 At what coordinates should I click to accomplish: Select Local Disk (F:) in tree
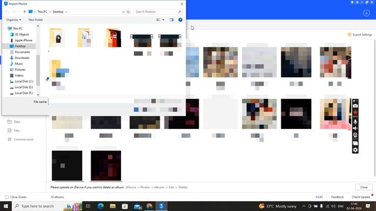(x=23, y=93)
